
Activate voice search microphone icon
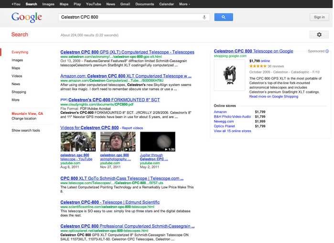[204, 17]
